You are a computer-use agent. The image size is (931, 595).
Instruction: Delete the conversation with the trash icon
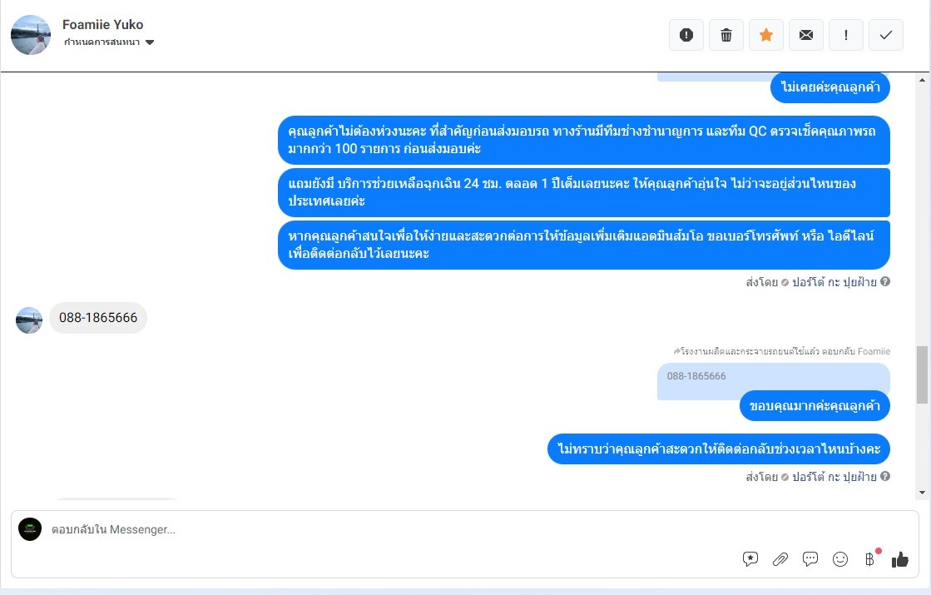point(726,35)
